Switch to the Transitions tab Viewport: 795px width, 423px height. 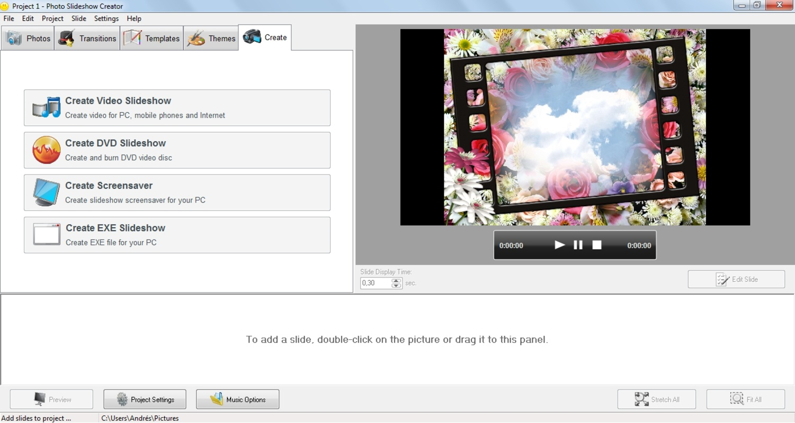click(x=87, y=39)
